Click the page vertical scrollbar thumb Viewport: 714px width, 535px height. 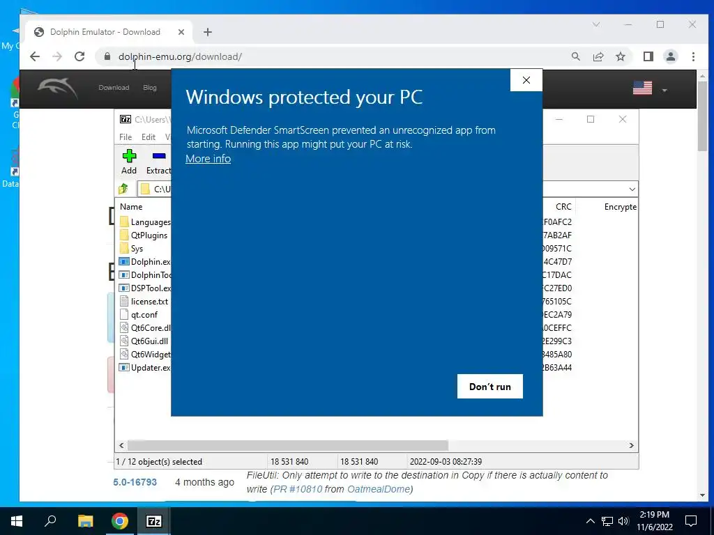(x=703, y=116)
